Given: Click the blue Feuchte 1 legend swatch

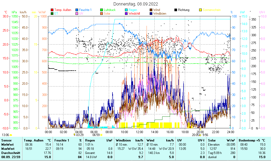Looking at the screenshot, I should coord(77,10).
